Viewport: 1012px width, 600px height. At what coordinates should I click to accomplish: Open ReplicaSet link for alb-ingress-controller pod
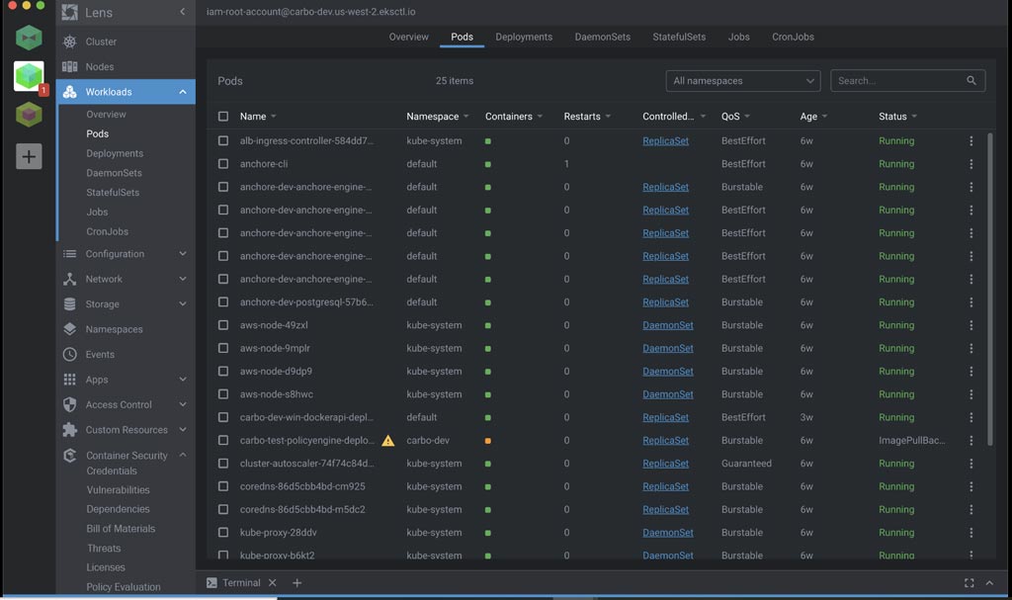[x=665, y=140]
